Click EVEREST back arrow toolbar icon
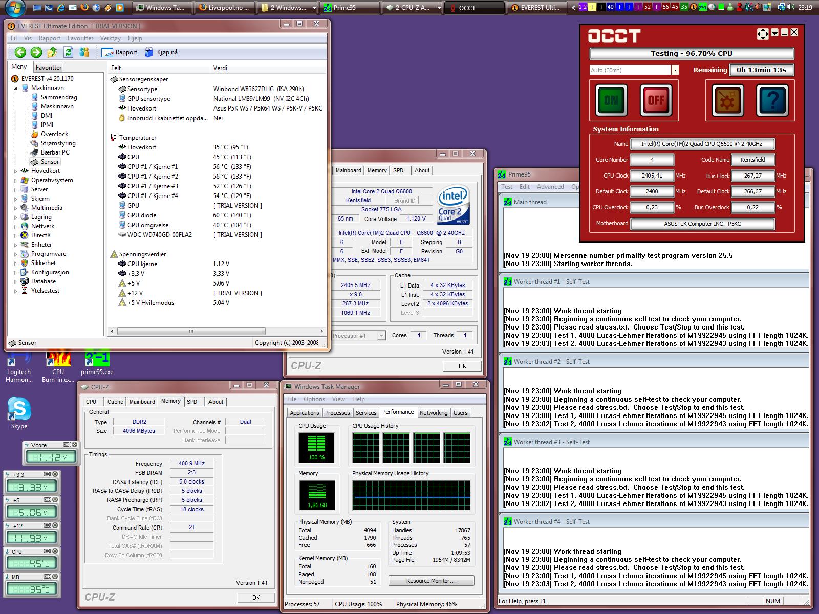 coord(20,52)
